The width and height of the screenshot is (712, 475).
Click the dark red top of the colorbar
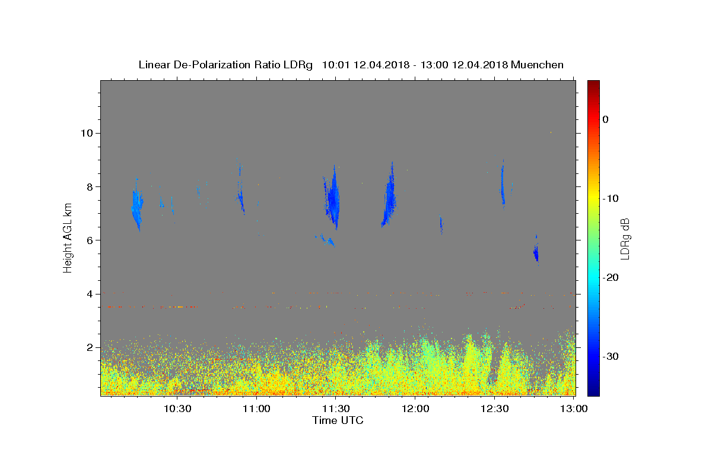coord(593,84)
